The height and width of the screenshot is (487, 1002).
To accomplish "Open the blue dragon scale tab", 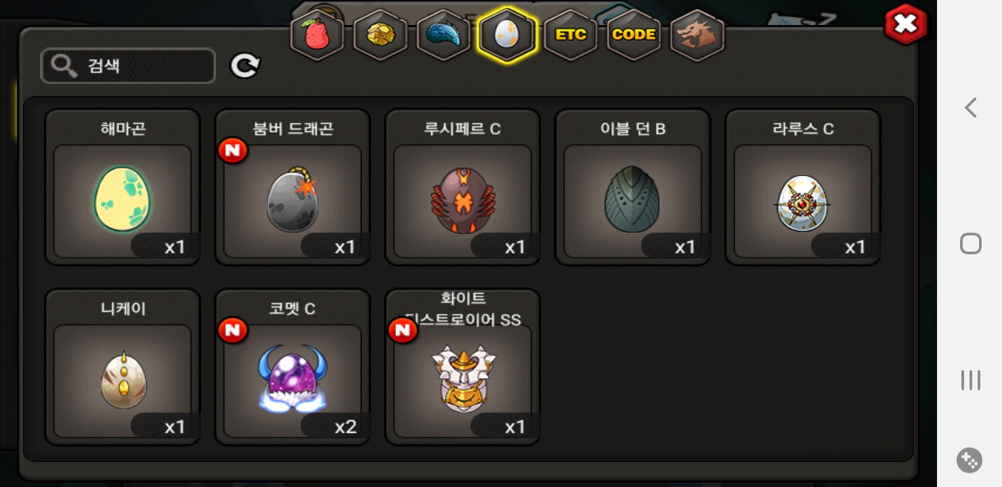I will (443, 35).
